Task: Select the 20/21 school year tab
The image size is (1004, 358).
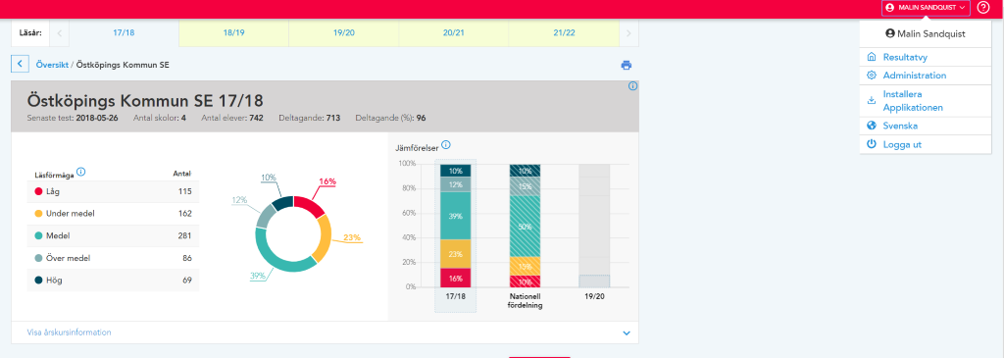Action: [453, 33]
